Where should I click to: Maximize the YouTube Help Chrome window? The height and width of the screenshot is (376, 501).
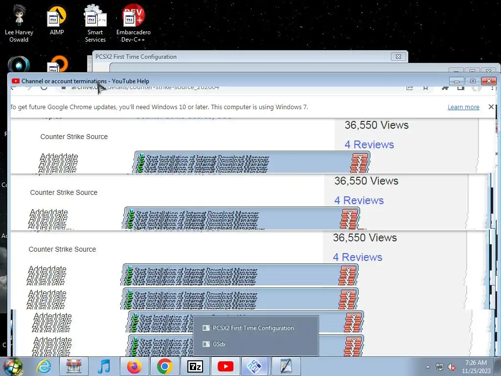pos(473,81)
